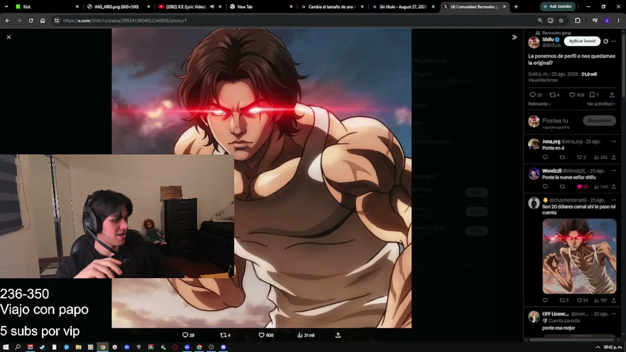
Task: Open a new browser tab with plus
Action: point(516,7)
